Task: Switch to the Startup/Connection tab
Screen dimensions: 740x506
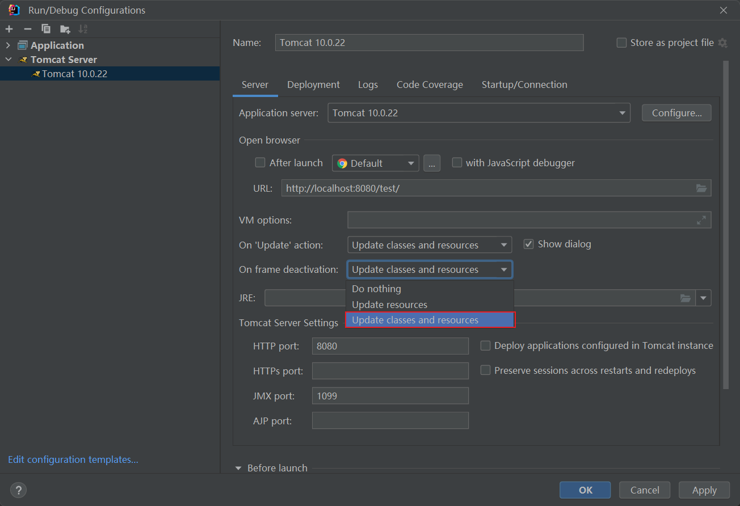Action: 524,85
